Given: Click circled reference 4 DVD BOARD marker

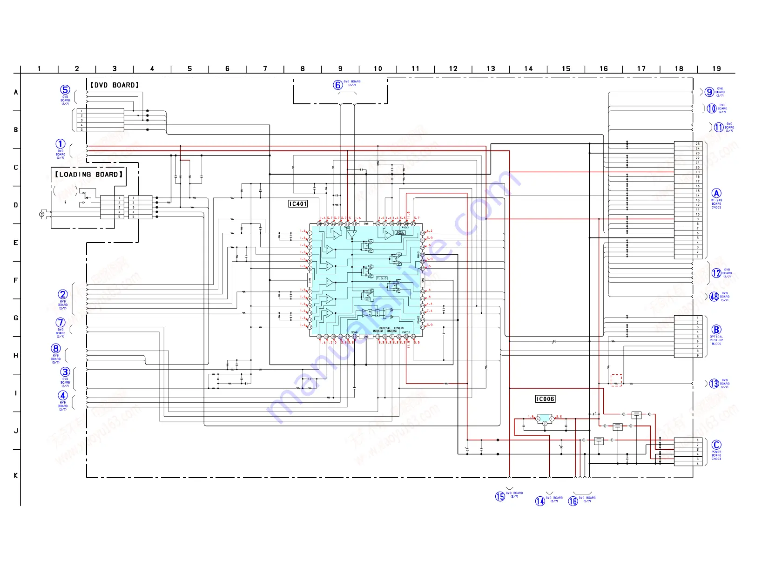Looking at the screenshot, I should (x=63, y=395).
